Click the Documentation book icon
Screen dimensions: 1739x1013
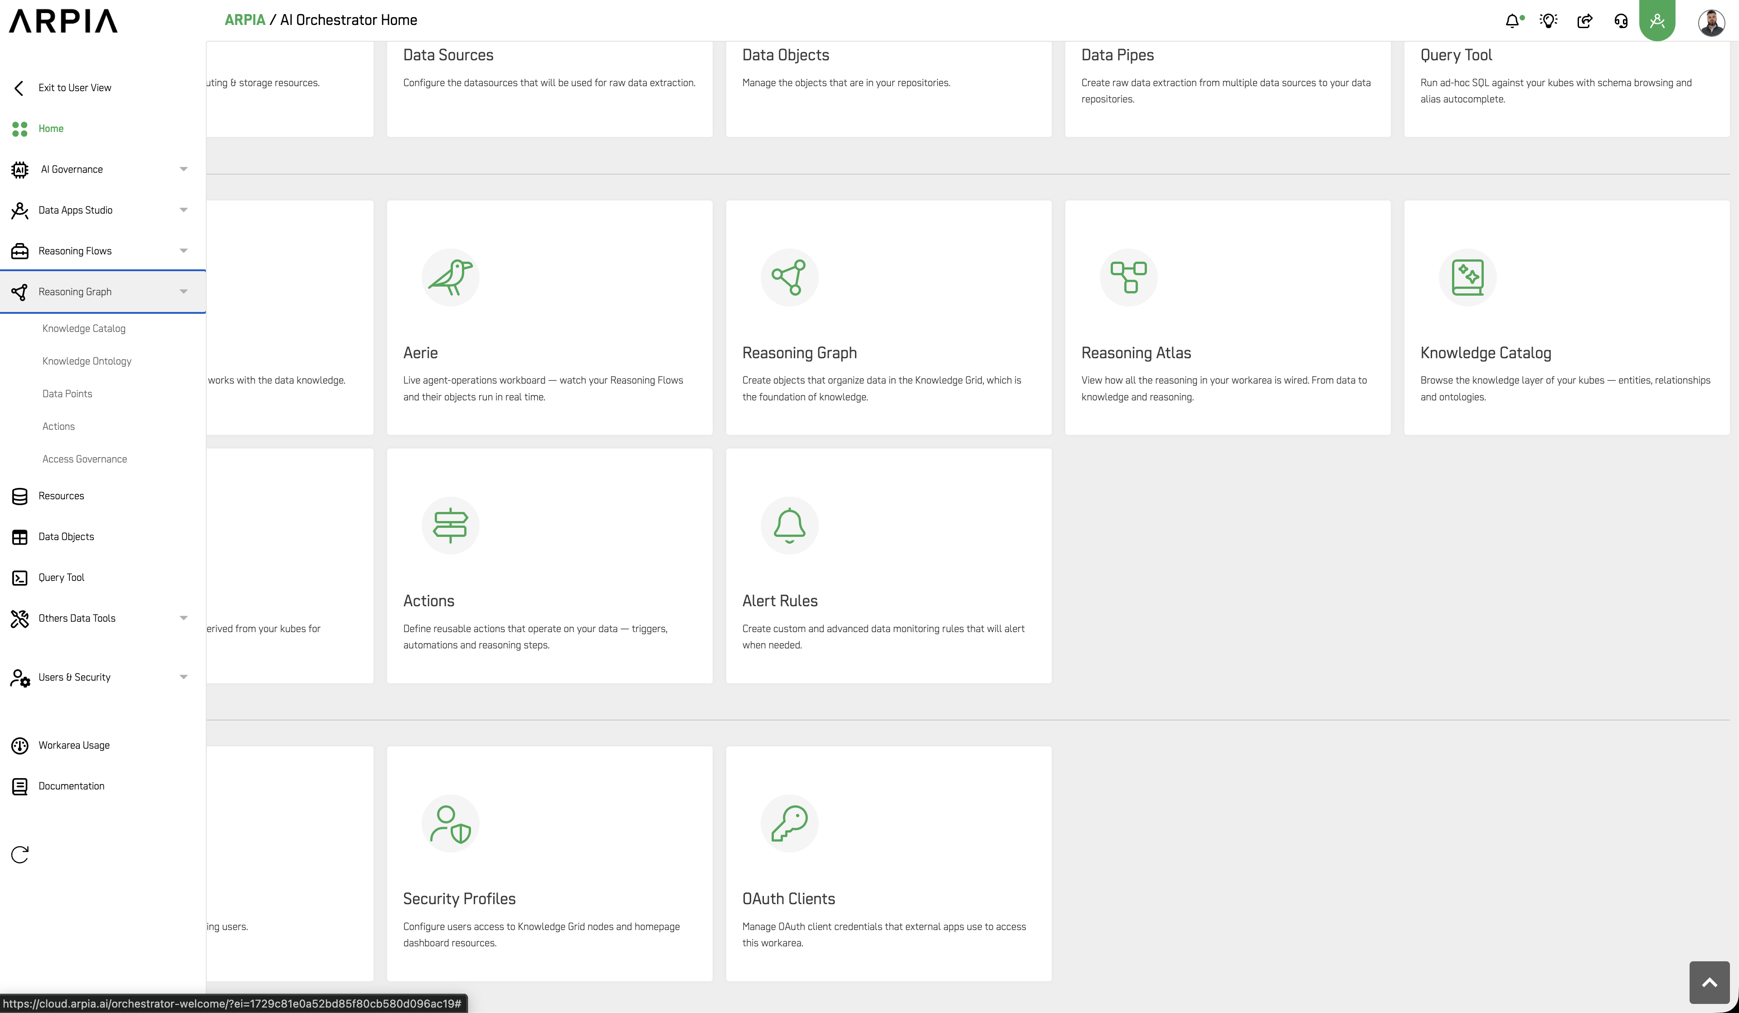click(x=20, y=786)
